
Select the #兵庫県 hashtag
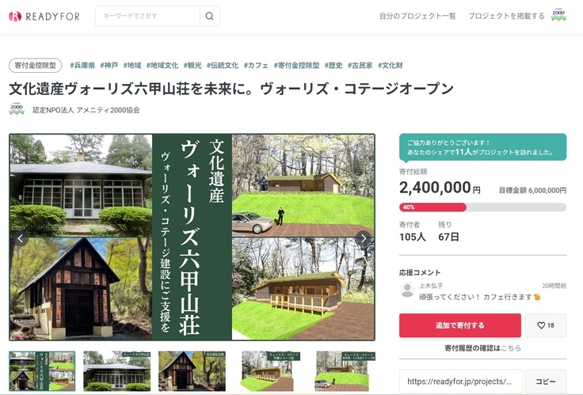82,66
